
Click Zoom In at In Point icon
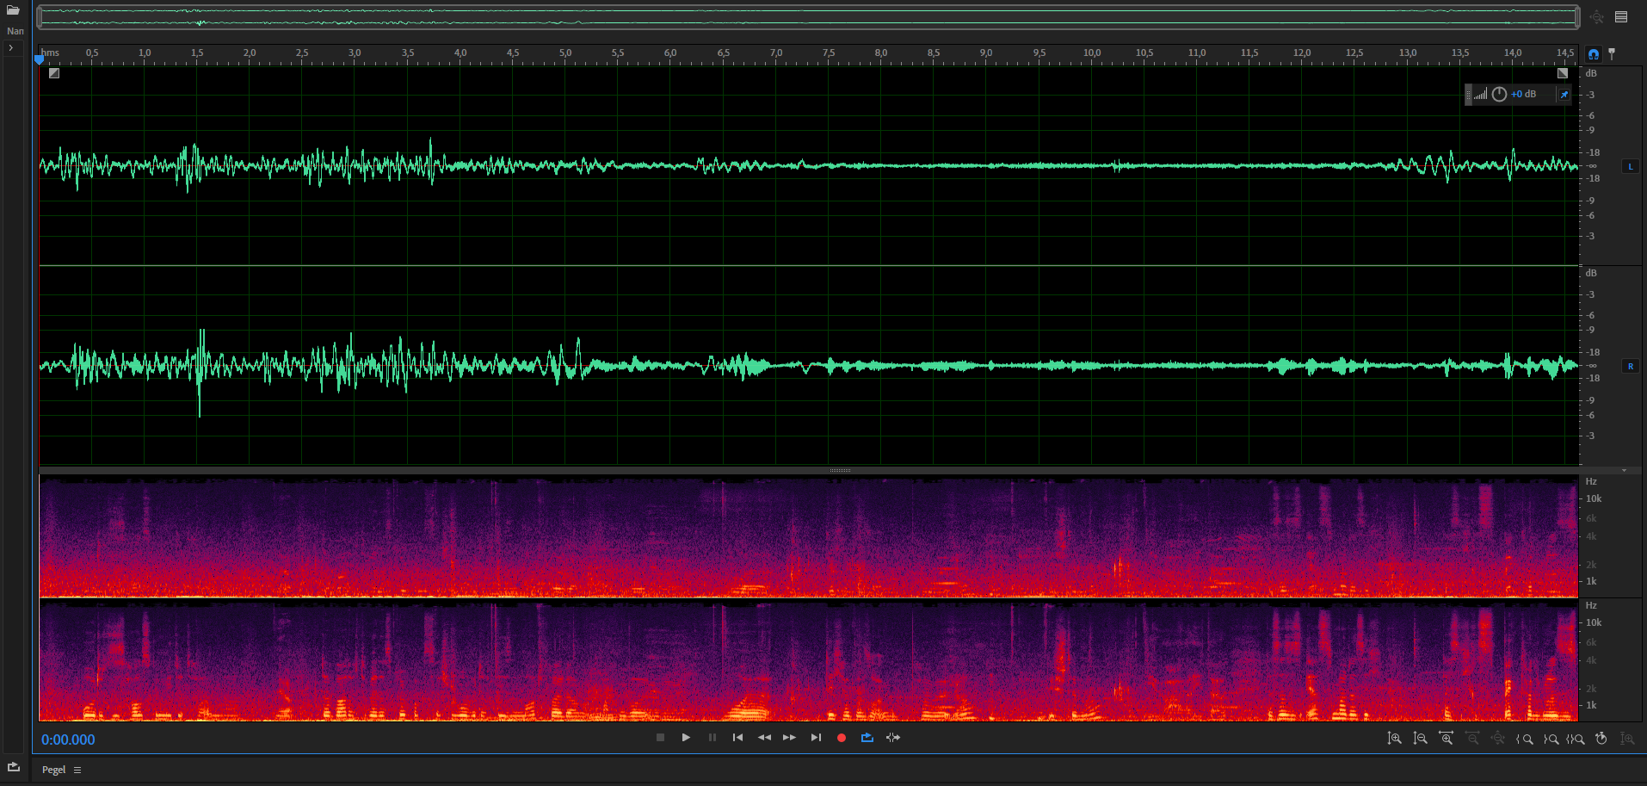pyautogui.click(x=1524, y=739)
